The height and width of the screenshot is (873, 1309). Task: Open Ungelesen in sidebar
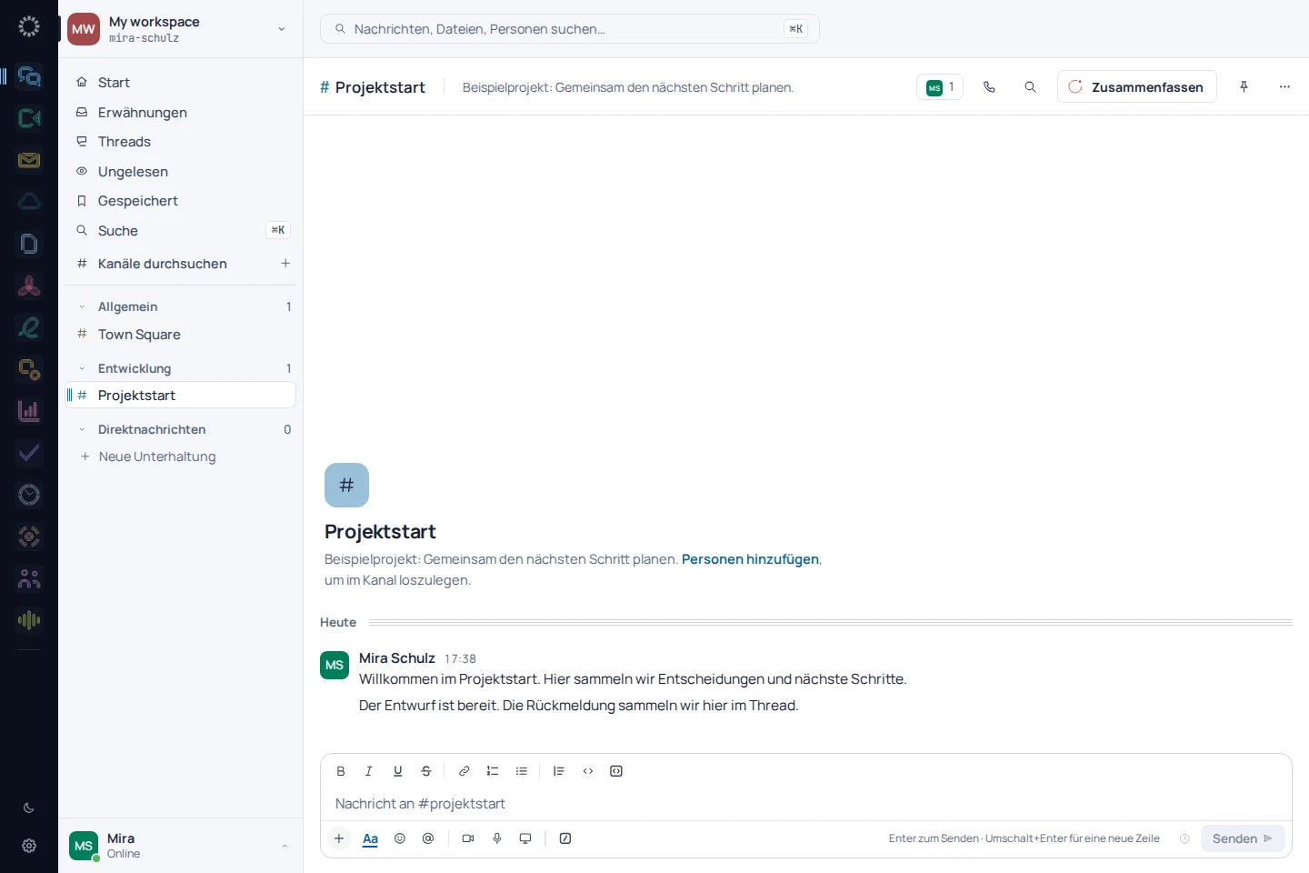(x=182, y=172)
